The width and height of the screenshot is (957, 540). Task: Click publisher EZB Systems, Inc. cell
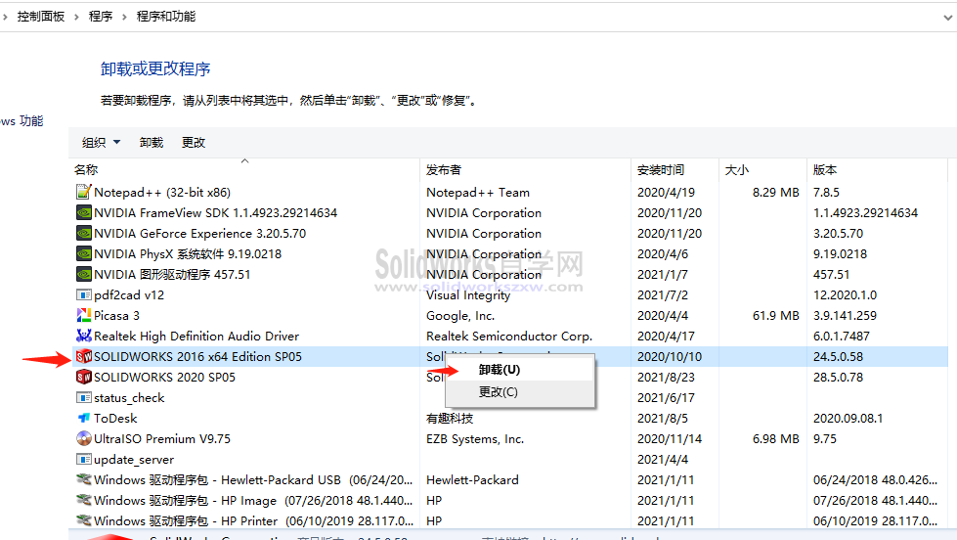coord(475,439)
